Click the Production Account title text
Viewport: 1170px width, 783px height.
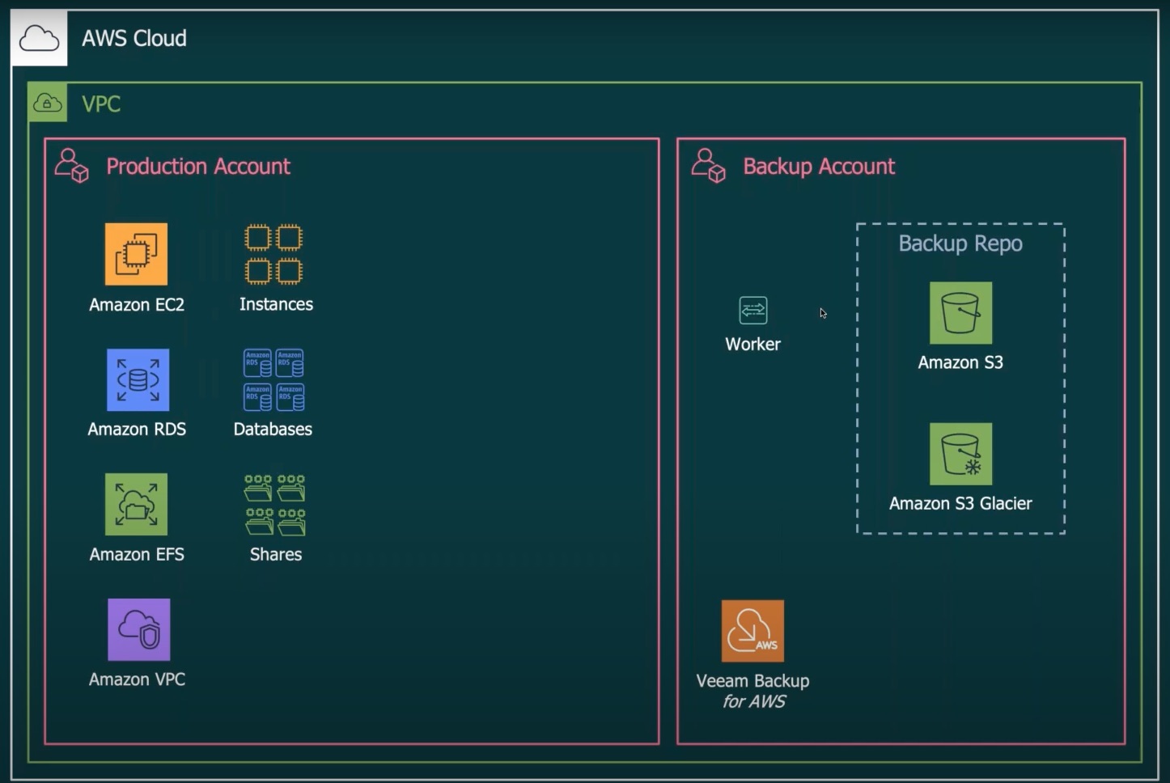(198, 167)
